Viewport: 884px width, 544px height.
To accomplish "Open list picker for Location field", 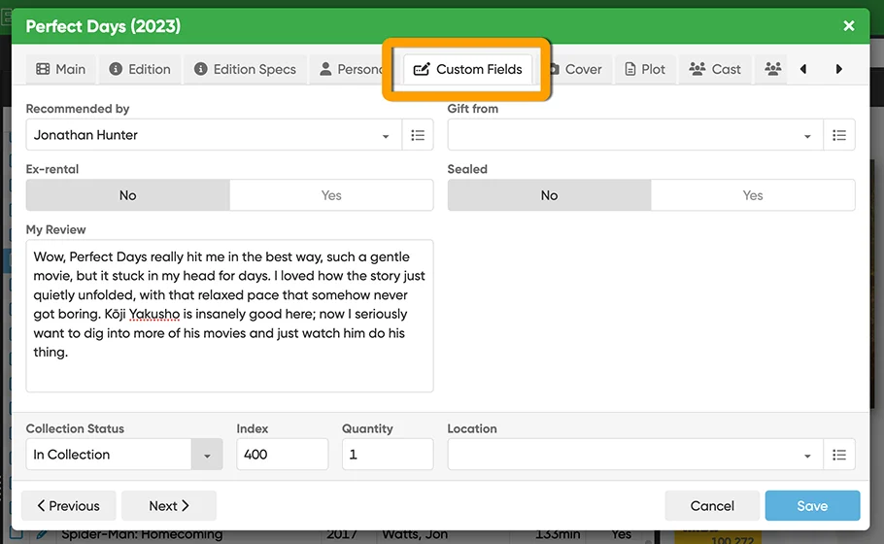I will pos(839,455).
